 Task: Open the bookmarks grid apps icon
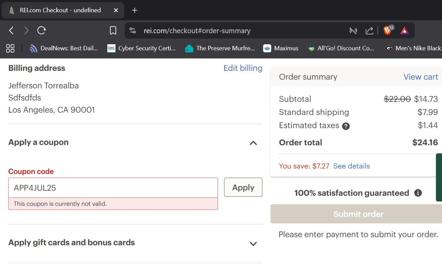(10, 48)
